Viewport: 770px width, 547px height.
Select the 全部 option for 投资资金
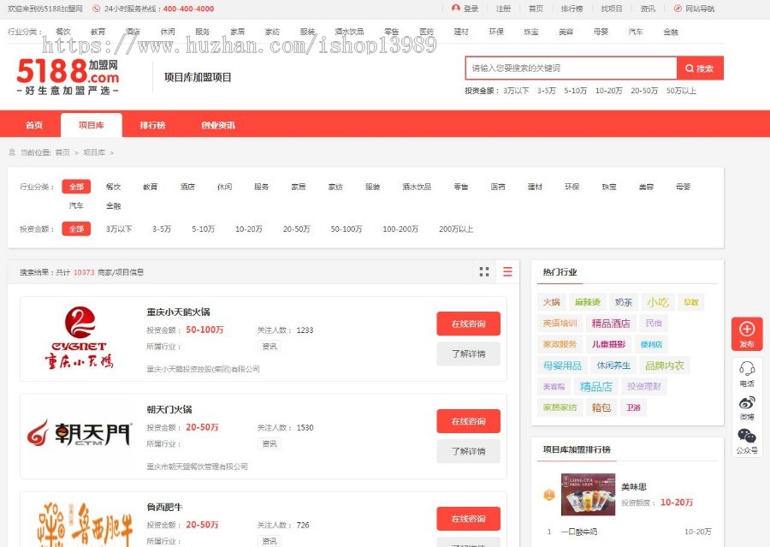(x=76, y=229)
